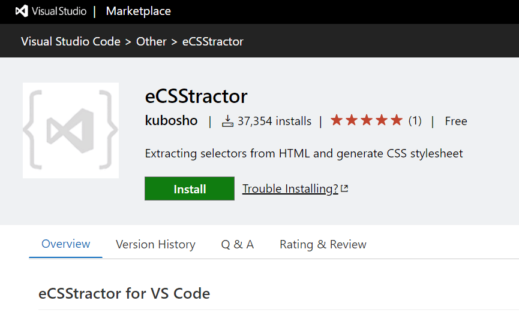
Task: Go to Visual Studio Code breadcrumb
Action: 71,42
